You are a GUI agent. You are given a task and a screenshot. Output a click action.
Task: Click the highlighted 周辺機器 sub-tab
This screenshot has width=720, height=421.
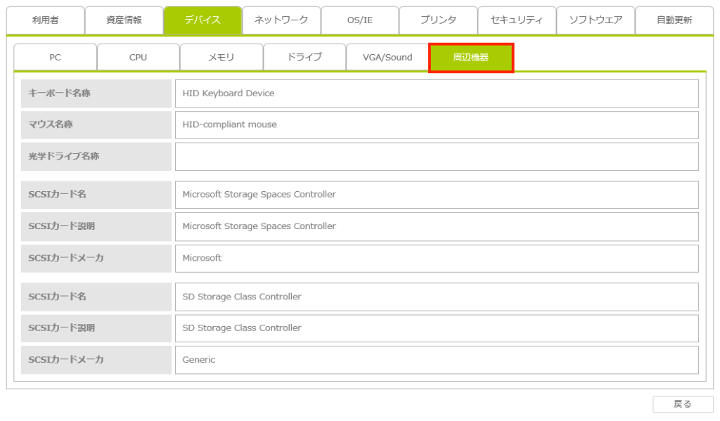click(x=471, y=58)
